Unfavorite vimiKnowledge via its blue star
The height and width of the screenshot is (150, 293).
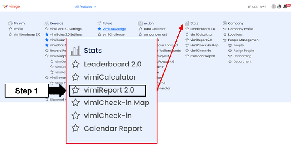coord(99,29)
